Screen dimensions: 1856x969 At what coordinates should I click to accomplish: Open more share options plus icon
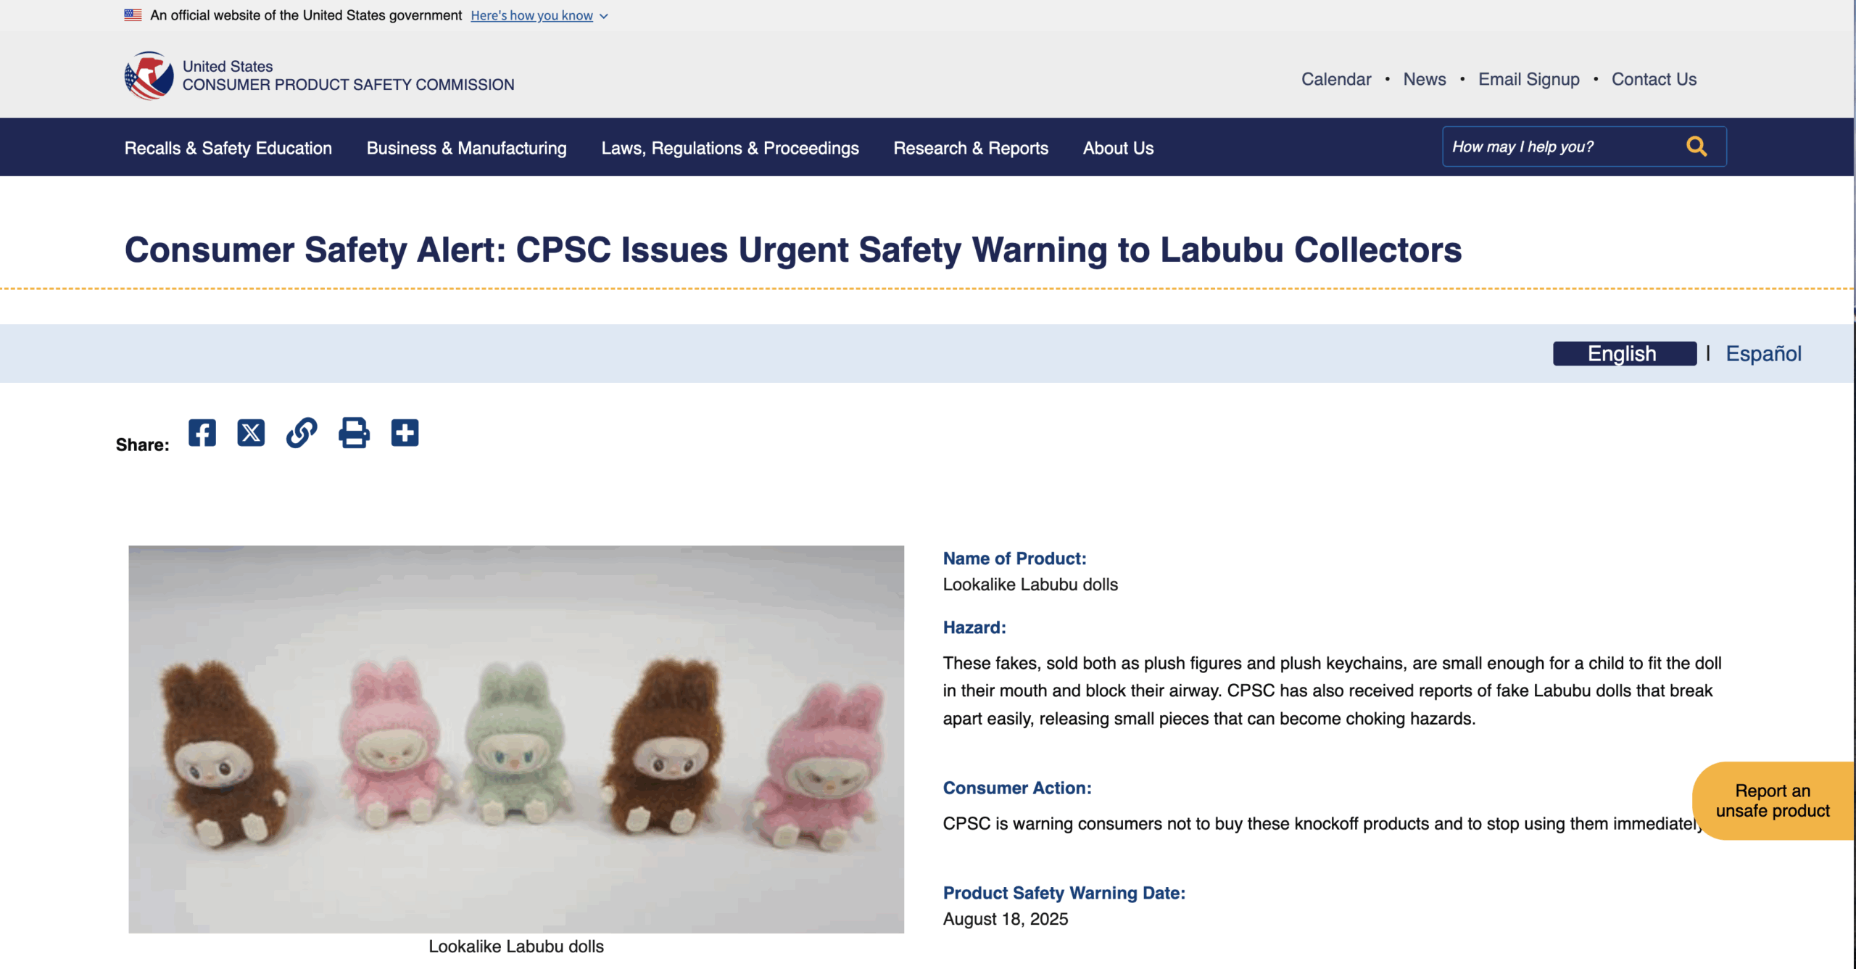pyautogui.click(x=405, y=433)
